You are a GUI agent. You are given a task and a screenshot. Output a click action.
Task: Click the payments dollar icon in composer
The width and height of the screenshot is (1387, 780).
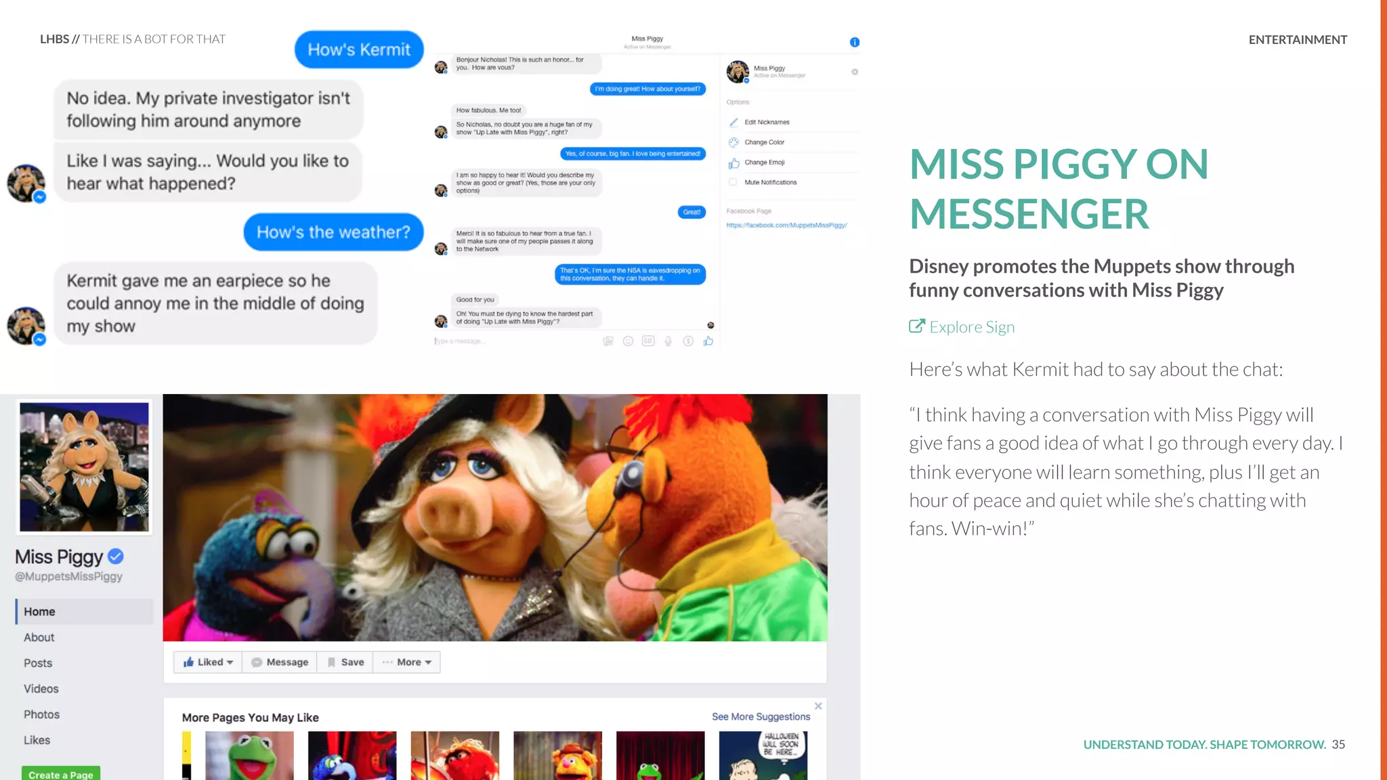click(688, 341)
